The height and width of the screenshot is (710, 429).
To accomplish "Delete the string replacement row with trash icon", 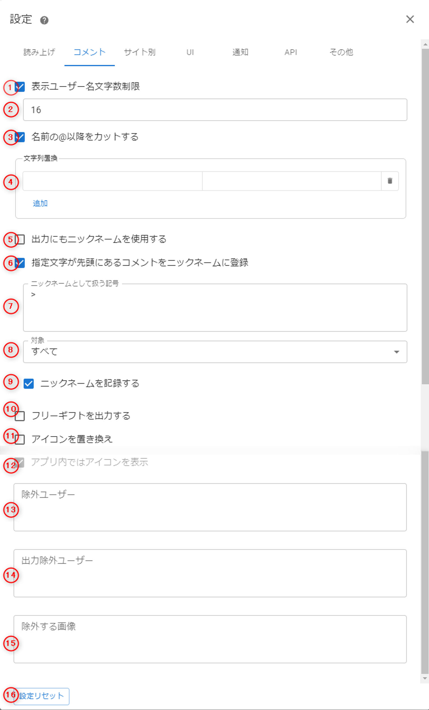I will [390, 181].
